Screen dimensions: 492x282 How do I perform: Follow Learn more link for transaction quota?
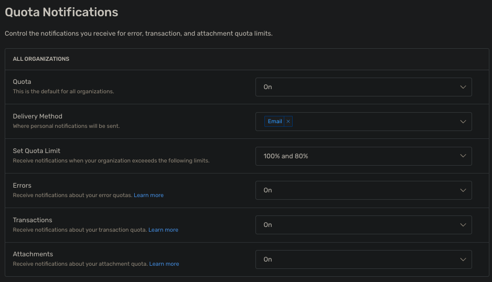[163, 230]
